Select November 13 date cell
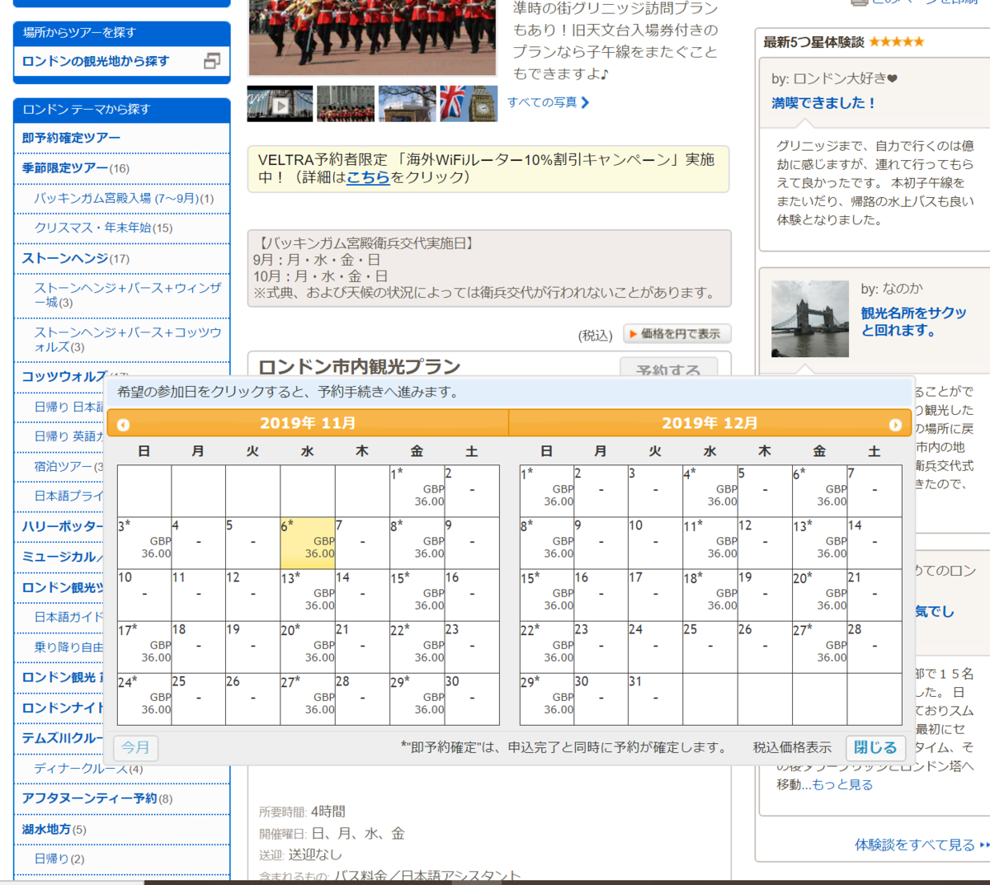 pyautogui.click(x=307, y=595)
